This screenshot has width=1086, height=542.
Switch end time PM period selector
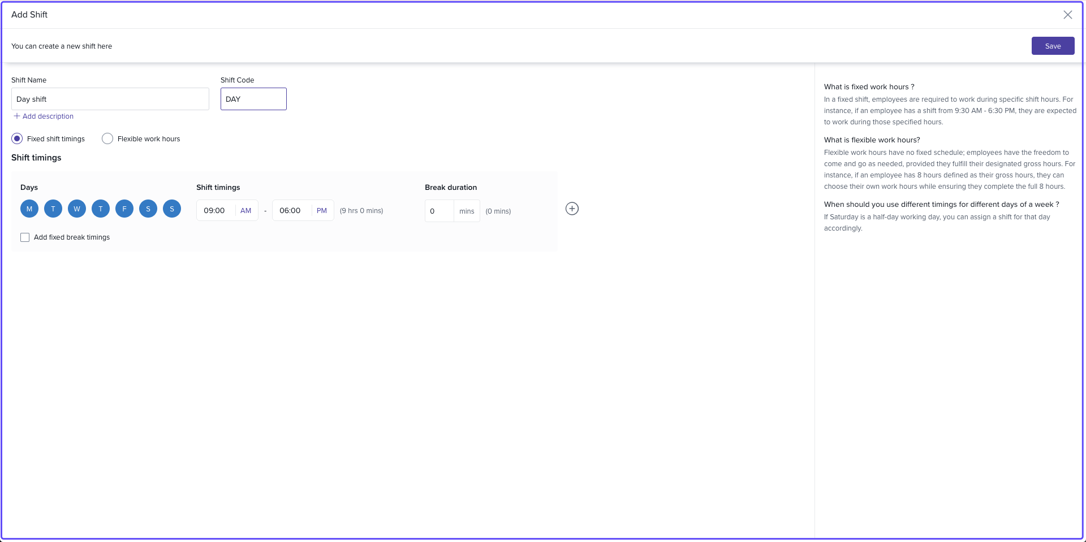tap(322, 210)
